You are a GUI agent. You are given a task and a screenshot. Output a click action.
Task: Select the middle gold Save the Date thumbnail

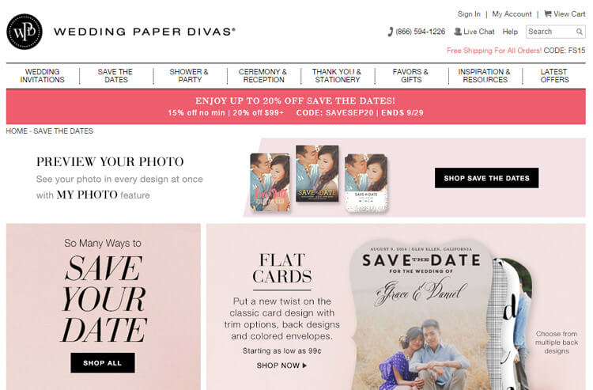pyautogui.click(x=317, y=173)
